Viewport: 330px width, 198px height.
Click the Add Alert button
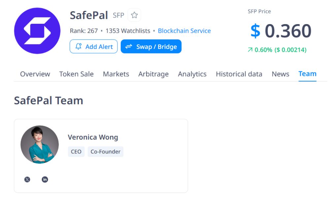pyautogui.click(x=93, y=46)
